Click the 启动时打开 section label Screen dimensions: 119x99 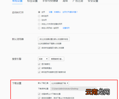click(18, 12)
